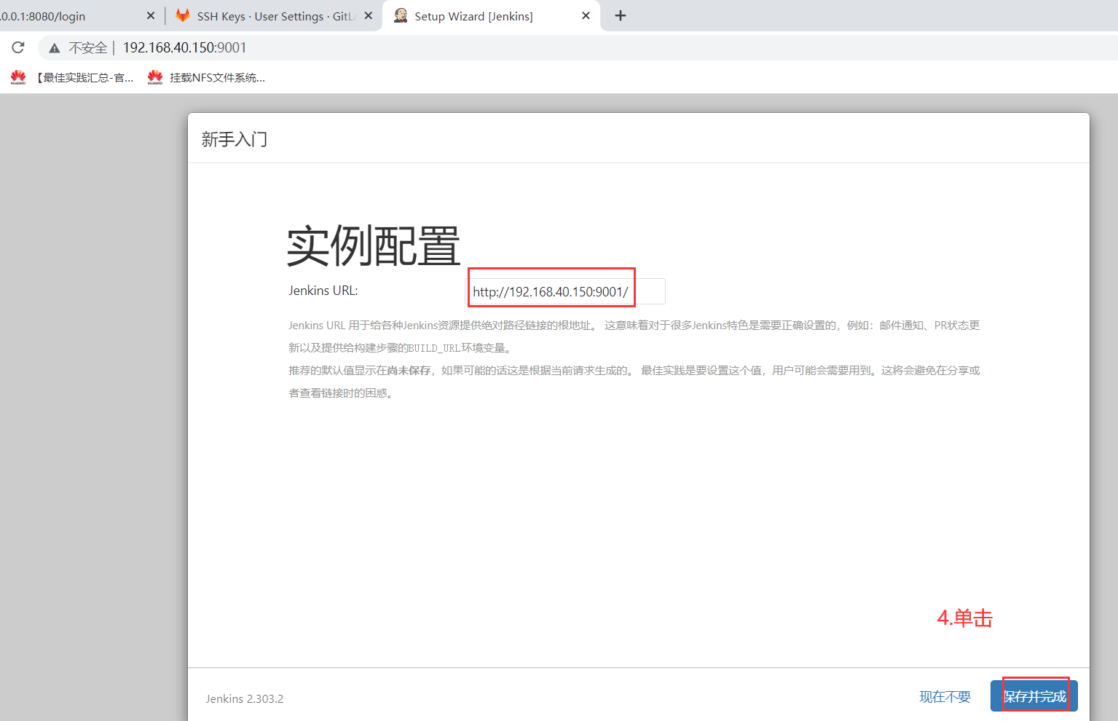
Task: Click the Huawei icon of the 挂载NFS文件系统 bookmark
Action: [155, 77]
